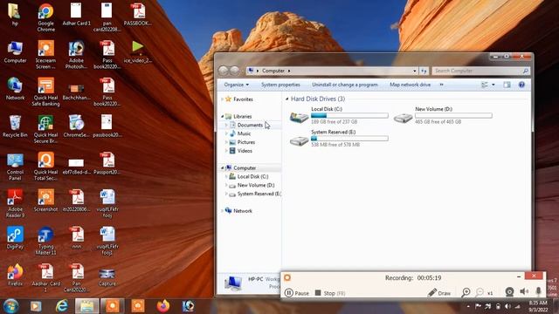The image size is (559, 314).
Task: Select the Recycle Bin icon
Action: coord(15,126)
